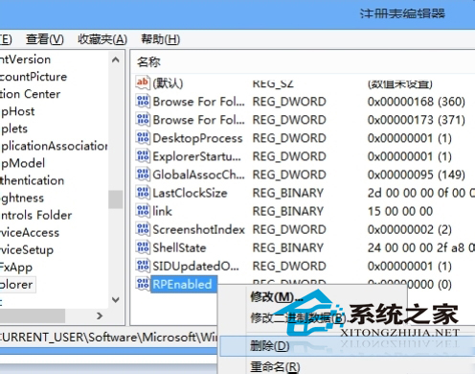Select the AppHost tree key

click(x=17, y=111)
